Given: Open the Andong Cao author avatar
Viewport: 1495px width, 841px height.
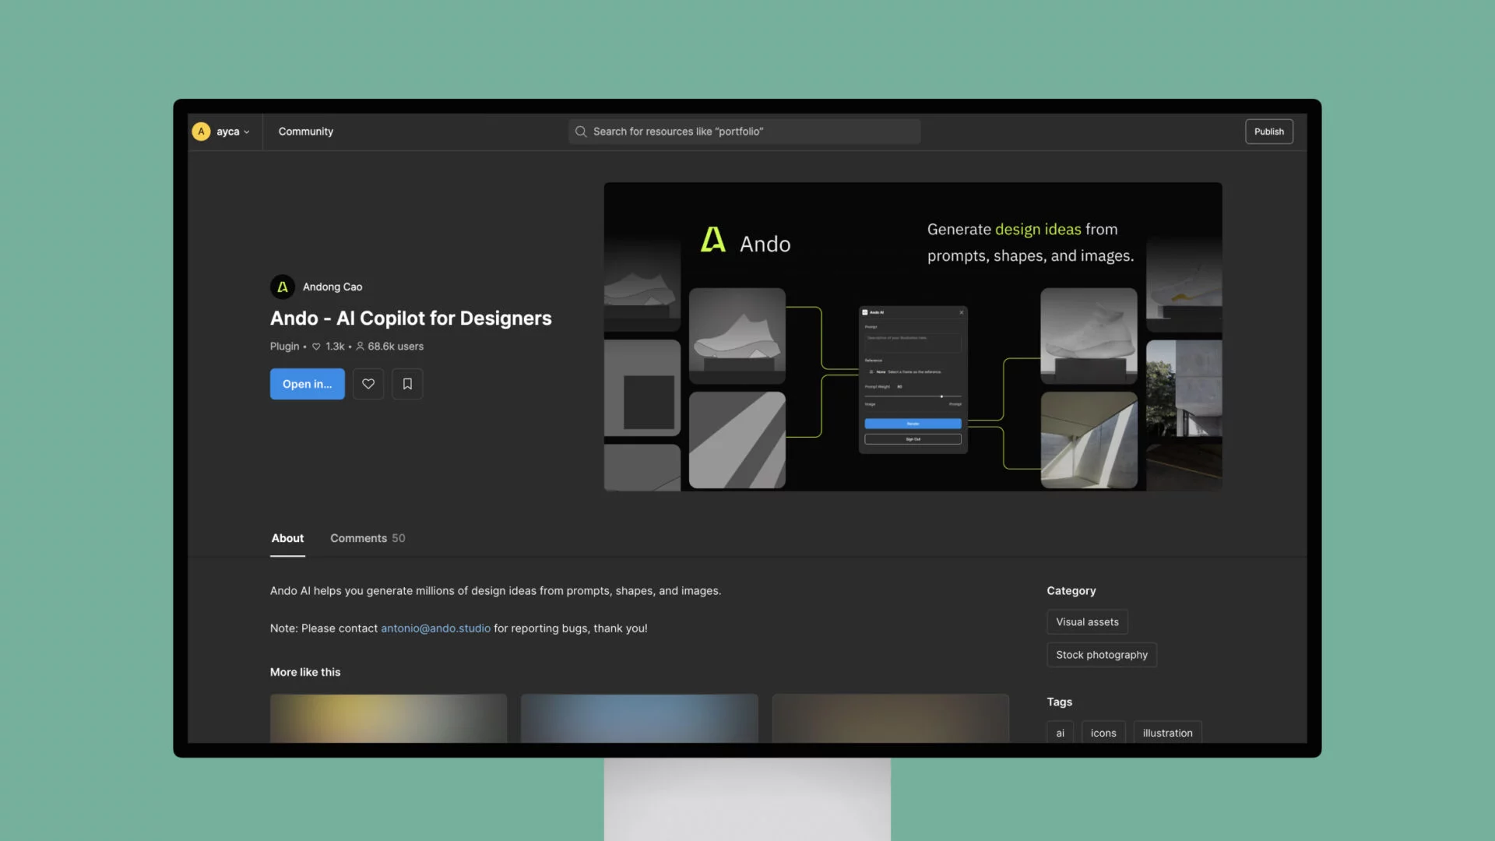Looking at the screenshot, I should pyautogui.click(x=283, y=287).
